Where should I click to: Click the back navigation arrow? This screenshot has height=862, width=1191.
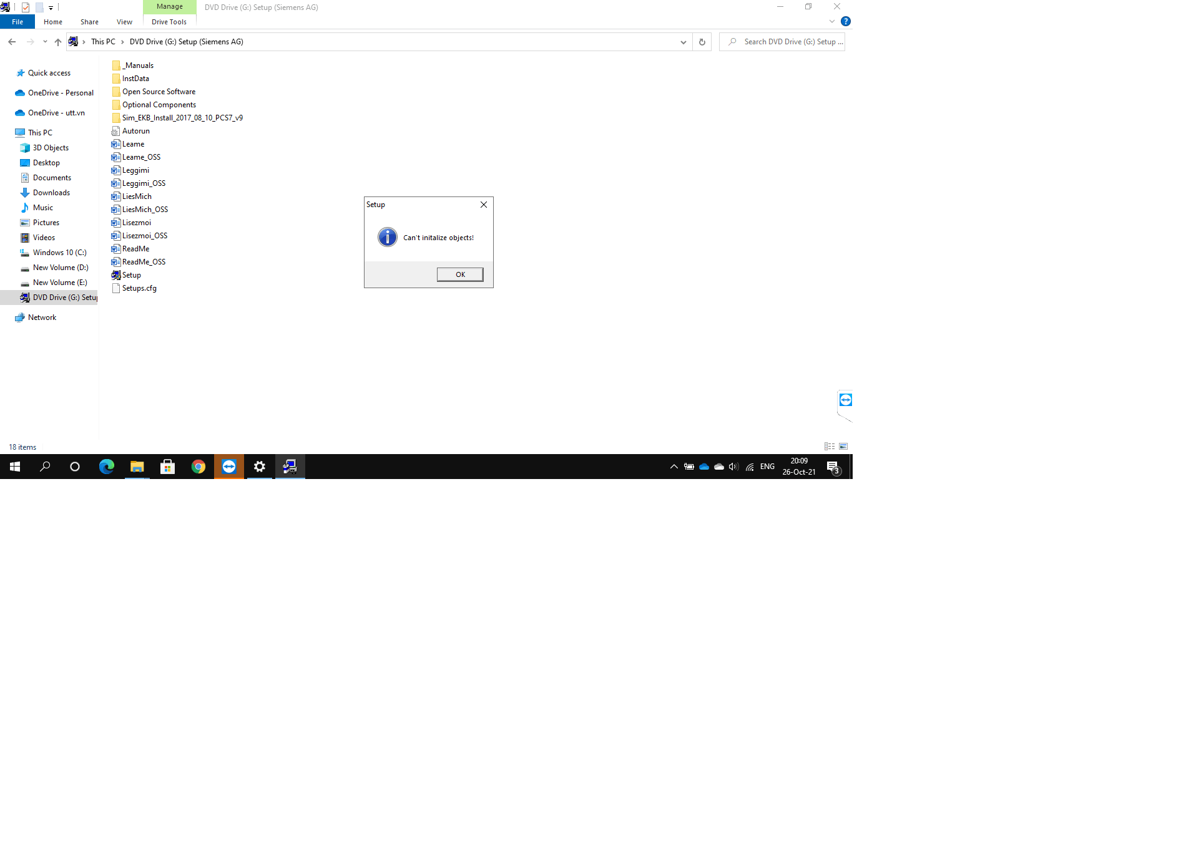click(x=12, y=42)
